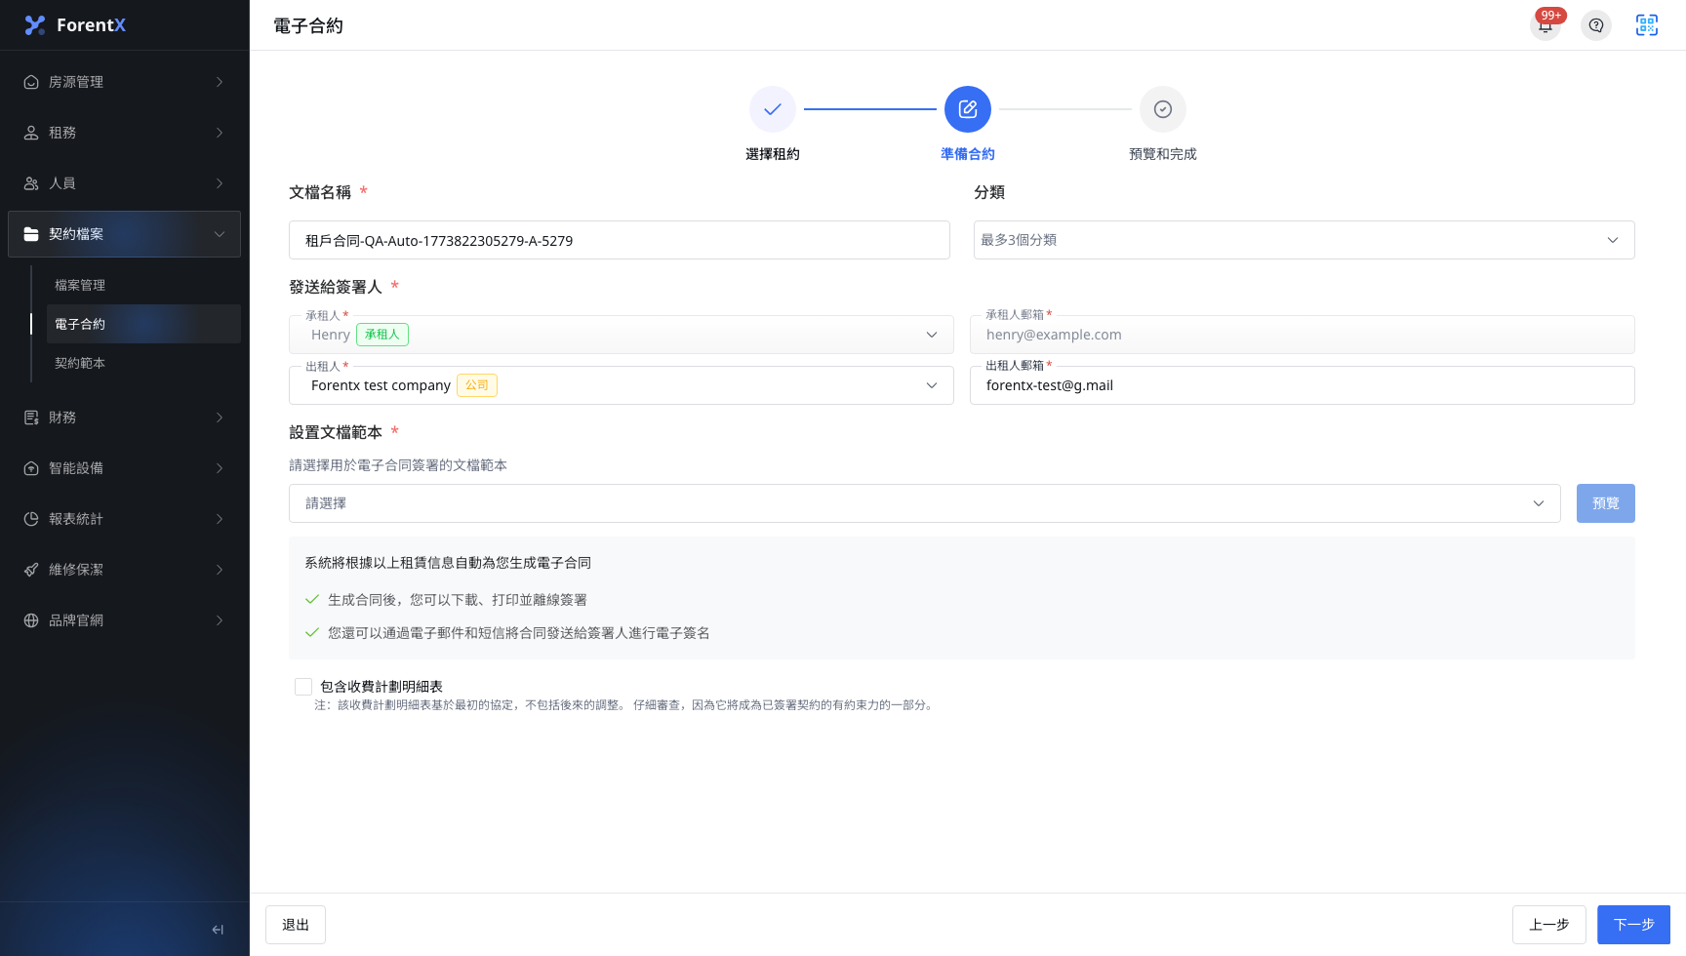Open 檔案管理 submenu item

point(143,285)
